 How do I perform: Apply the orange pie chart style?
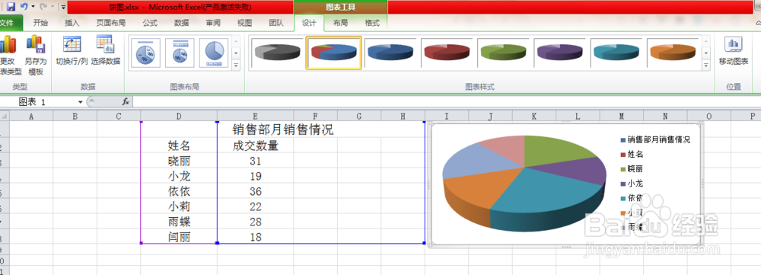(x=673, y=53)
